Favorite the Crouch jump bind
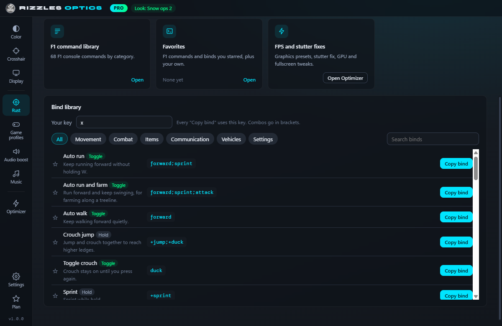The image size is (502, 326). pyautogui.click(x=55, y=242)
